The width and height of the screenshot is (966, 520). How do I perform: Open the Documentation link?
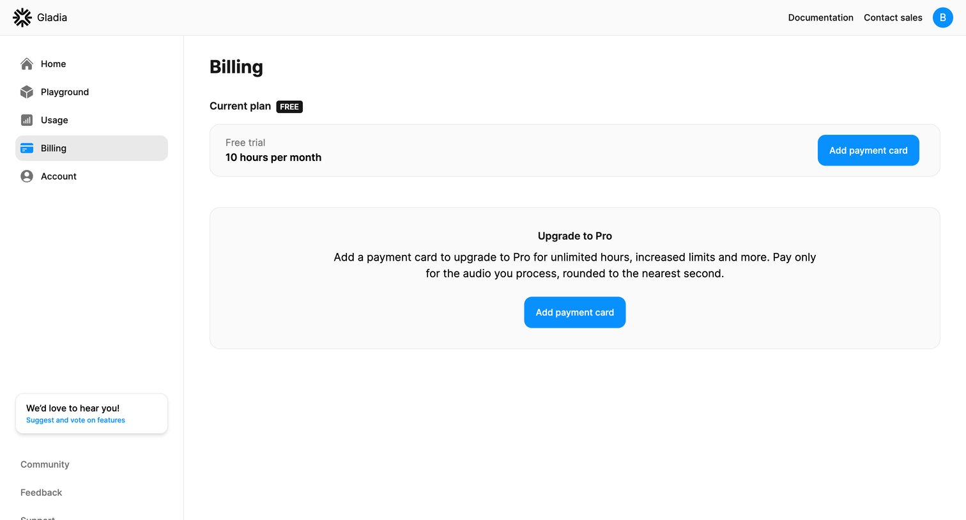pos(820,18)
